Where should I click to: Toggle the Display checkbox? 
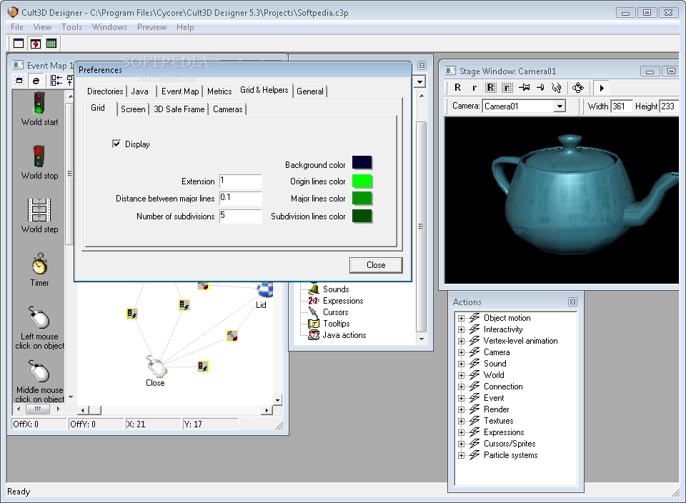click(x=116, y=144)
